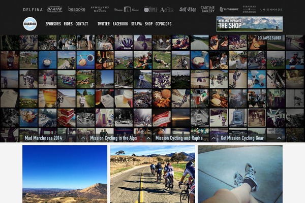Open the Contact menu item
Screen dimensions: 305x203
[x=82, y=24]
